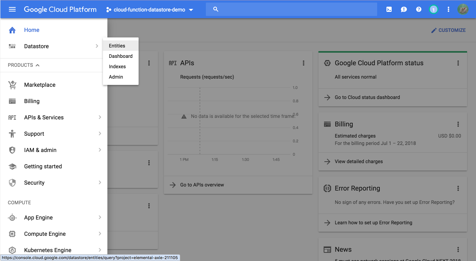Open the notifications badge showing 1
Viewport: 476px width, 261px height.
coord(433,10)
